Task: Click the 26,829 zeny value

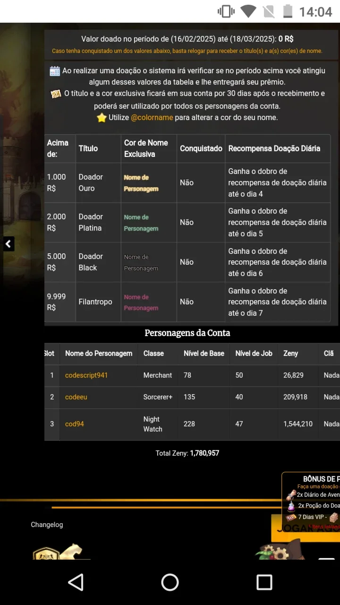Action: (x=294, y=375)
